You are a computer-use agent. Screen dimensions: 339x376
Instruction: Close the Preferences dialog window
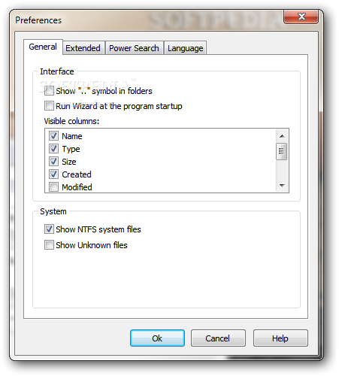point(301,17)
